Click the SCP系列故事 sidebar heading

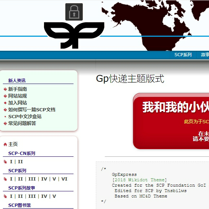(22, 188)
